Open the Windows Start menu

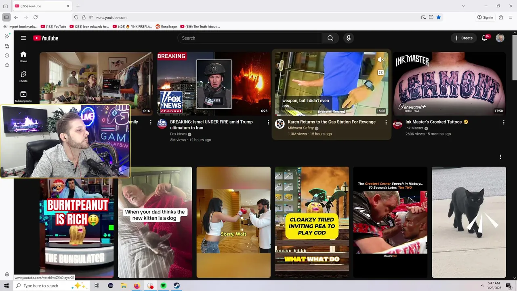click(6, 286)
